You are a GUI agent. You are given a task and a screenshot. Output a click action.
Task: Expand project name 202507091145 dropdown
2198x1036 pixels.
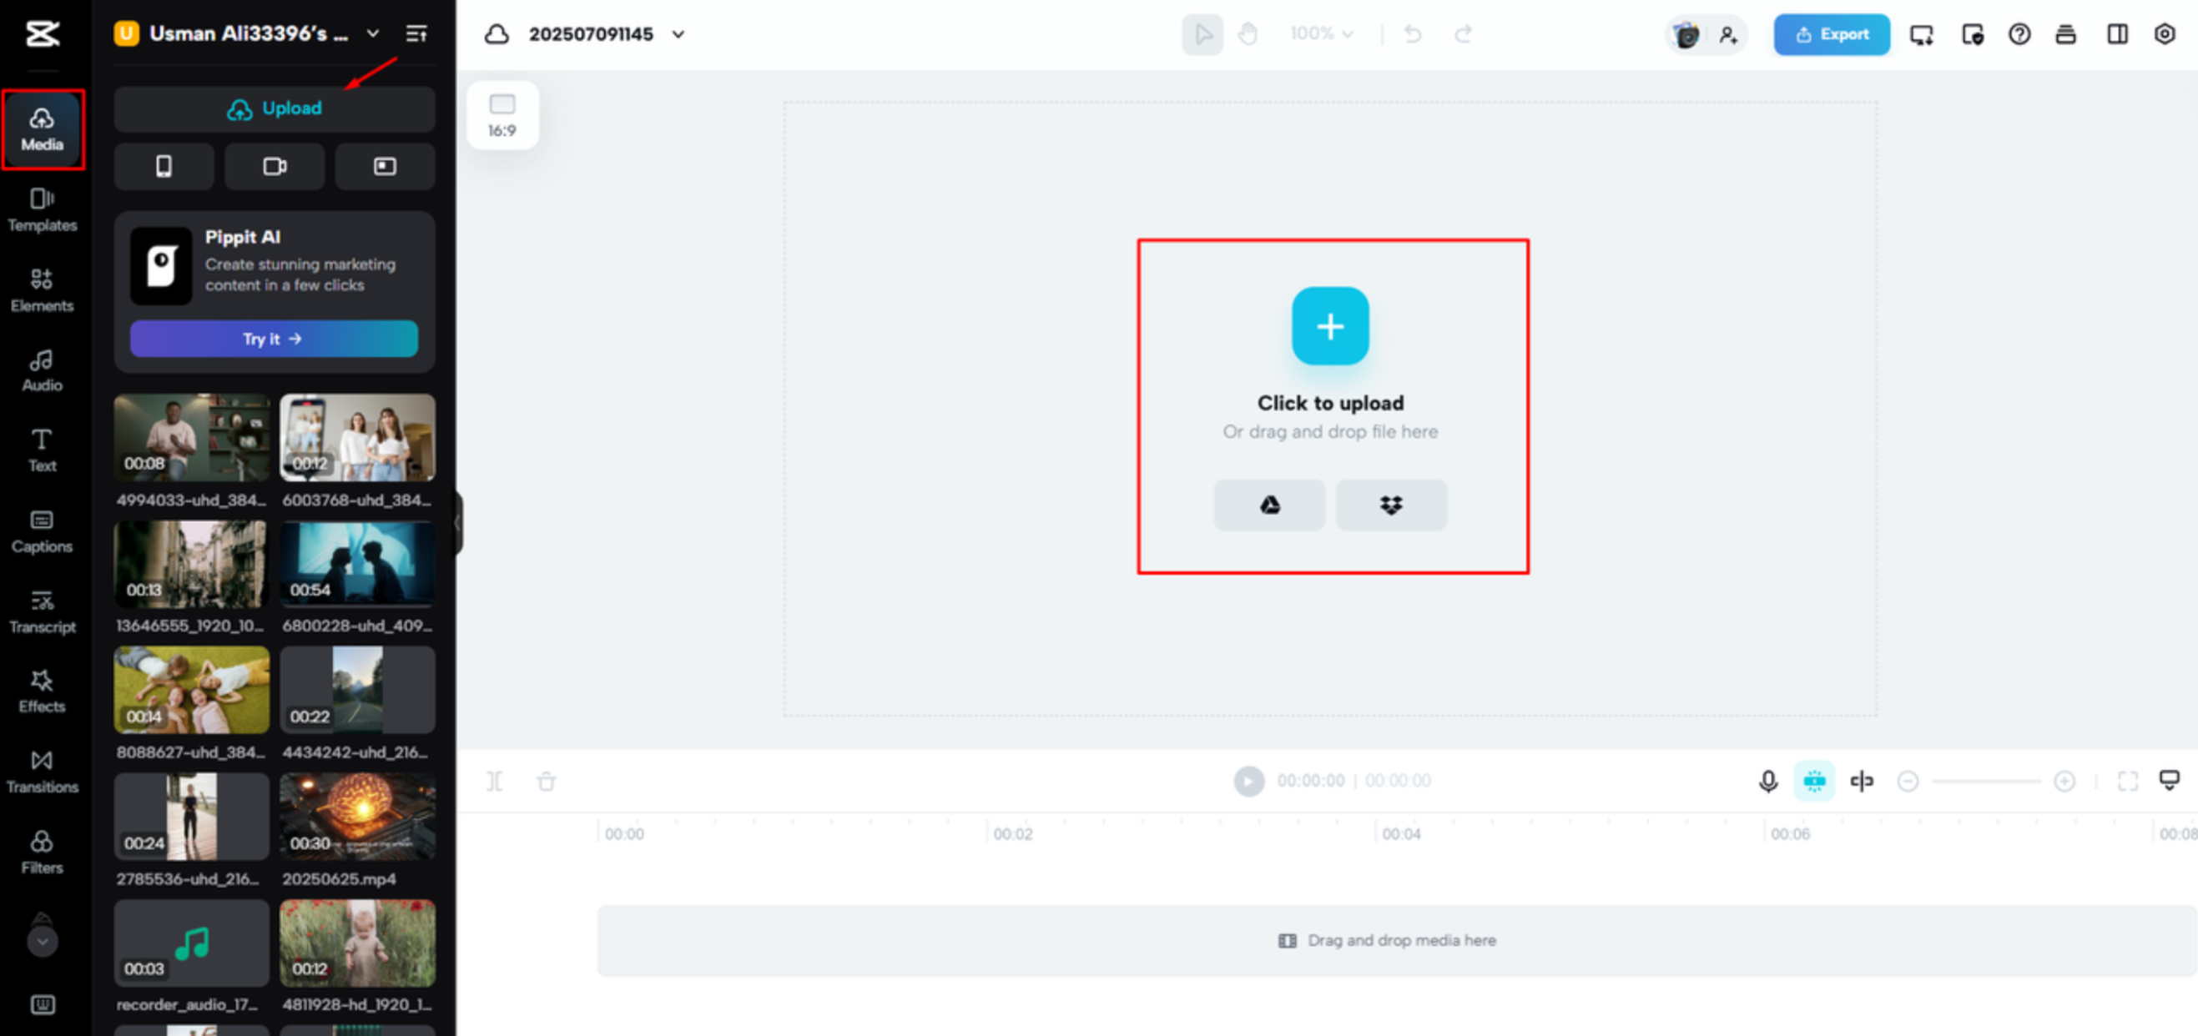pyautogui.click(x=678, y=34)
